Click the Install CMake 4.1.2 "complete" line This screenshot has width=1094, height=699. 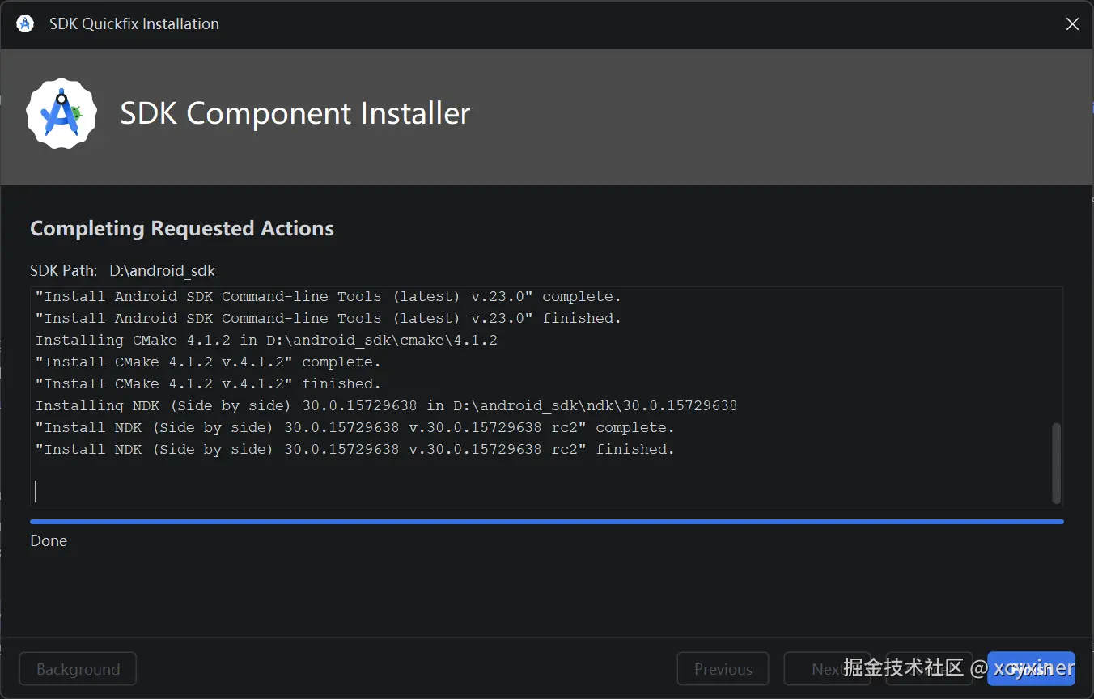click(x=208, y=362)
